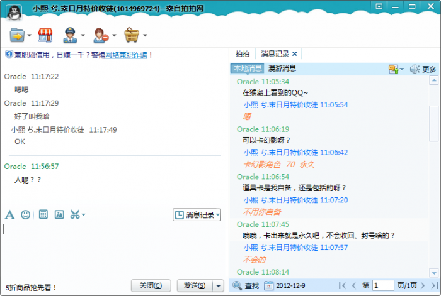441x296 pixels.
Task: Open the title bar dropdown menu icon
Action: point(379,6)
